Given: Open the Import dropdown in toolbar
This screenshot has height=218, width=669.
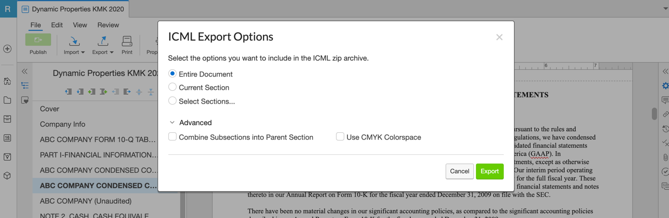Looking at the screenshot, I should pos(74,45).
